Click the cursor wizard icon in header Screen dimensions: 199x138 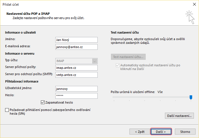click(x=190, y=17)
